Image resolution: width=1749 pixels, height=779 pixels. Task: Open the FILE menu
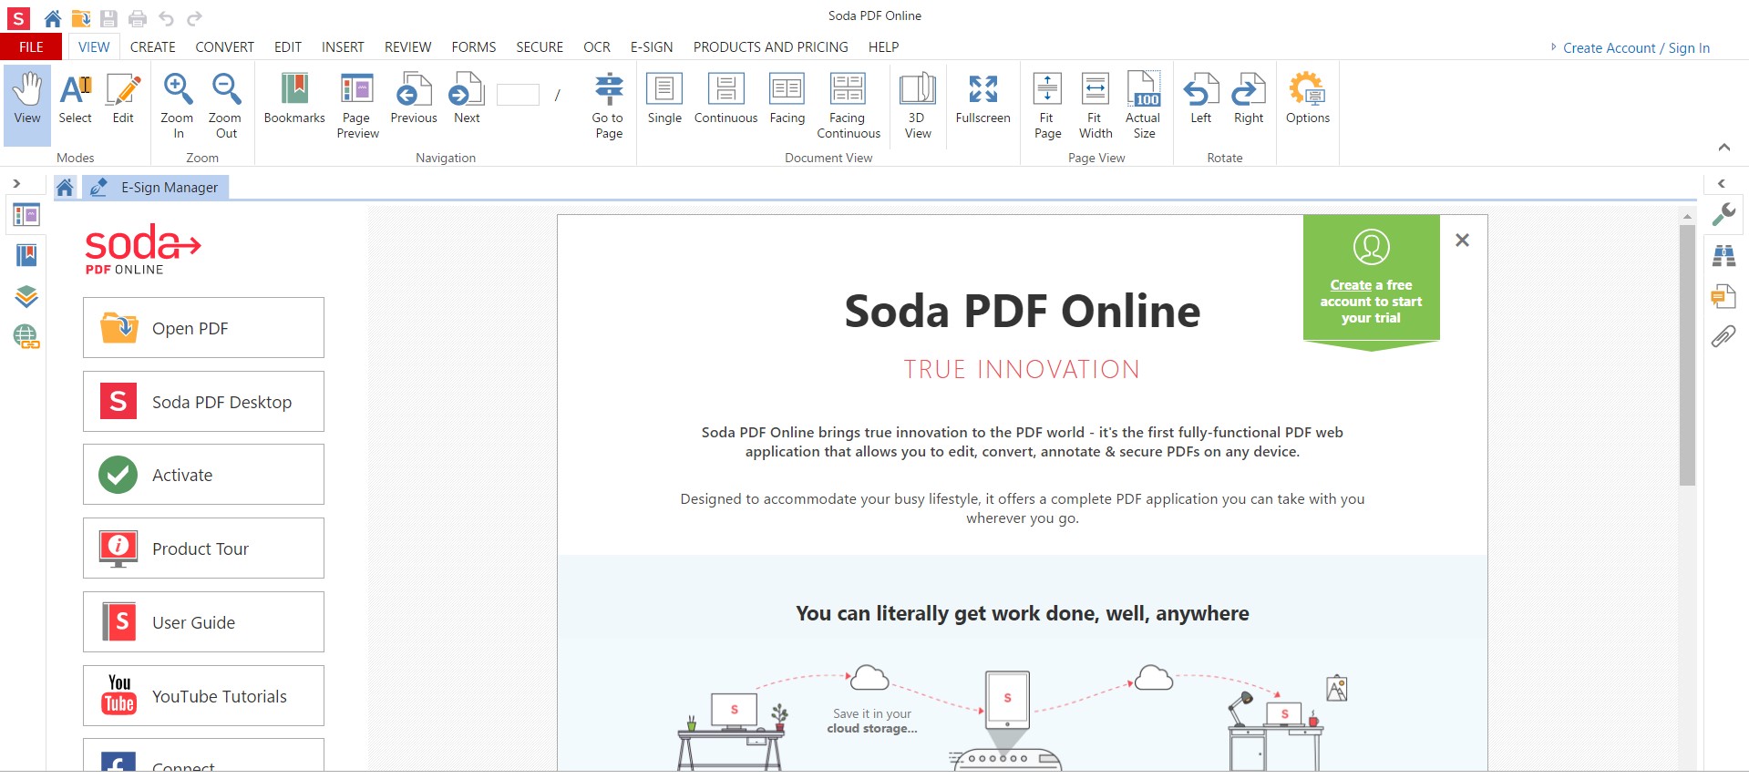click(x=31, y=46)
